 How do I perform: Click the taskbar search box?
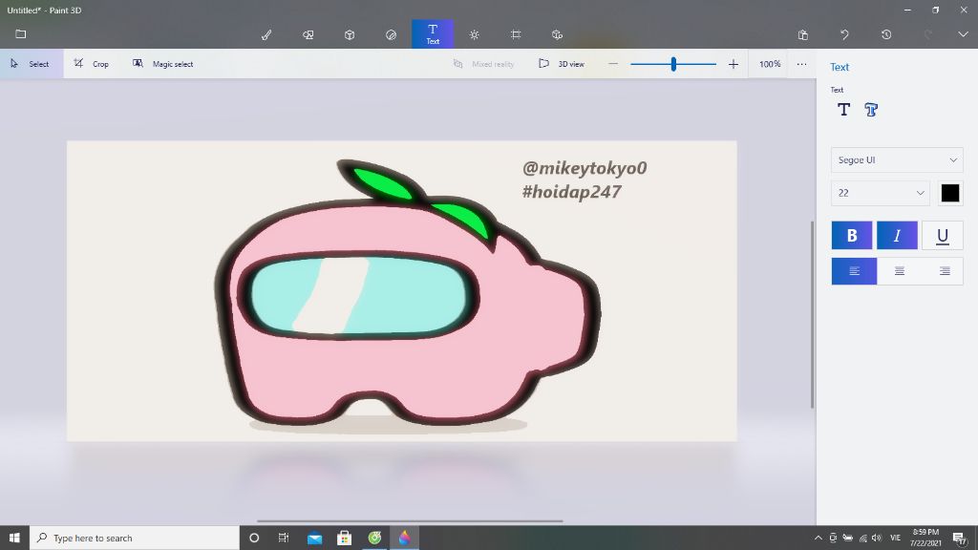[135, 538]
